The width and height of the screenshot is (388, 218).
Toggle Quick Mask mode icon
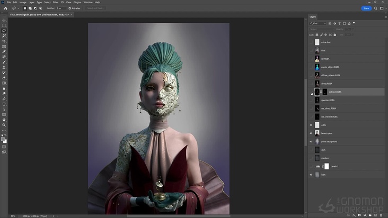coord(4,147)
